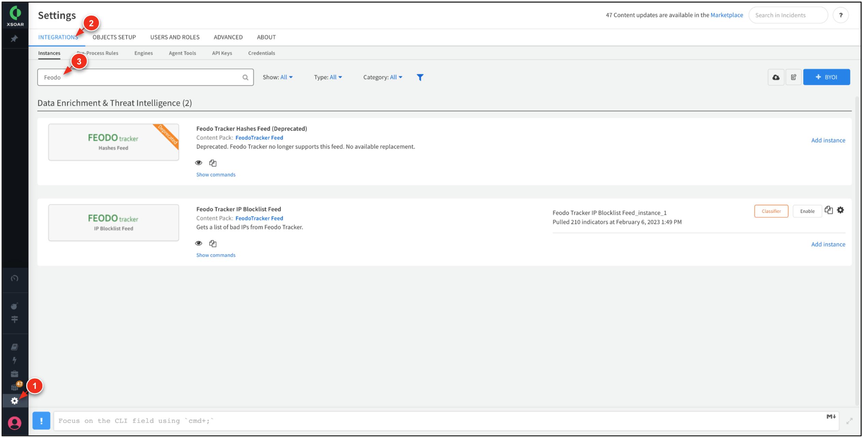Image resolution: width=863 pixels, height=438 pixels.
Task: Open Automation via the lightning bolt icon
Action: (x=14, y=360)
